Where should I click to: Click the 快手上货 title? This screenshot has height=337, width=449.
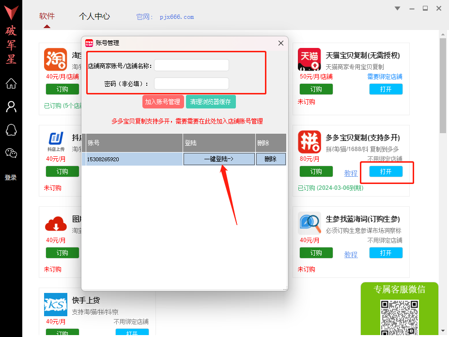click(x=86, y=300)
